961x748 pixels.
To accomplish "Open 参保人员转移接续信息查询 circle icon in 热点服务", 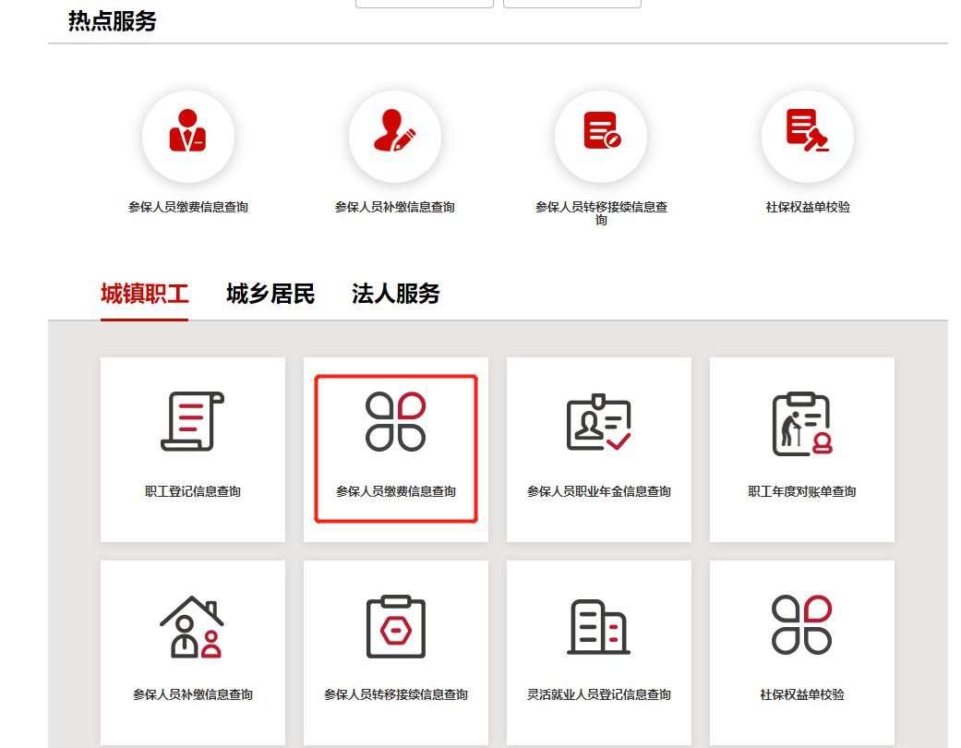I will pyautogui.click(x=601, y=137).
